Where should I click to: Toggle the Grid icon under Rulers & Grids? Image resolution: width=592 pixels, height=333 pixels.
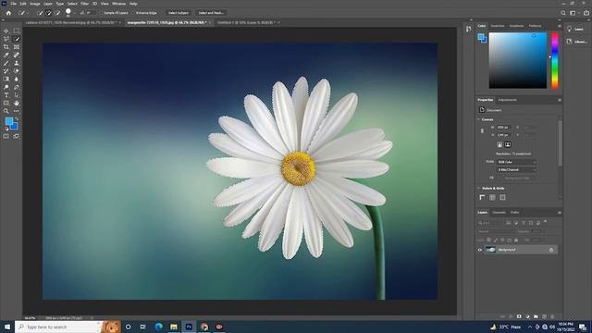coord(492,197)
